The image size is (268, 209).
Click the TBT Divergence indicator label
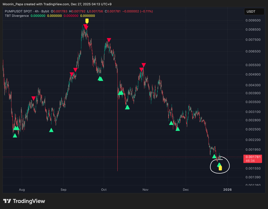click(x=17, y=16)
